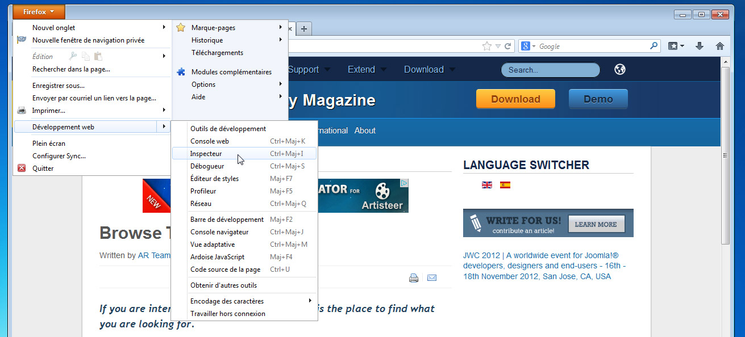Click the reload arrow in URL bar
The height and width of the screenshot is (337, 745).
[508, 46]
